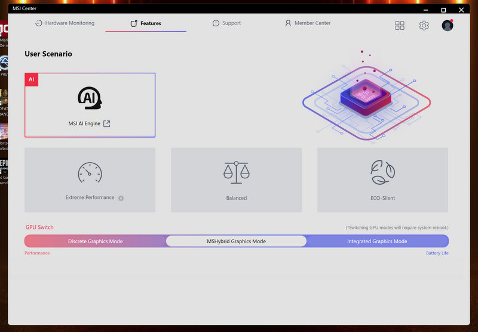
Task: Click the ECO-Silent leaf icon
Action: 382,173
